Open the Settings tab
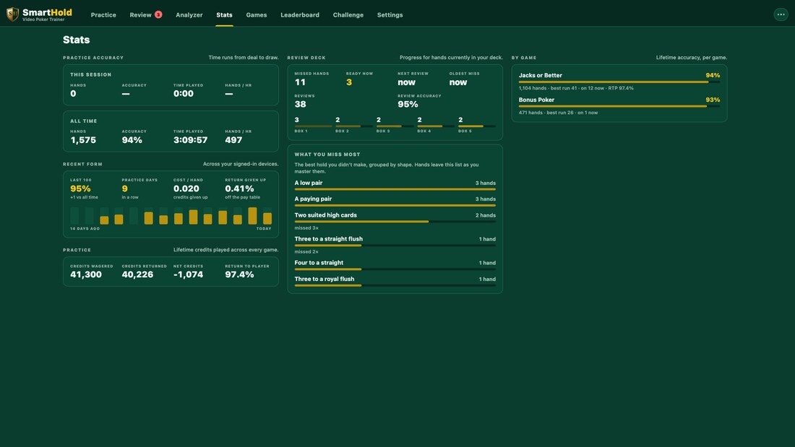Image resolution: width=795 pixels, height=447 pixels. click(x=390, y=15)
